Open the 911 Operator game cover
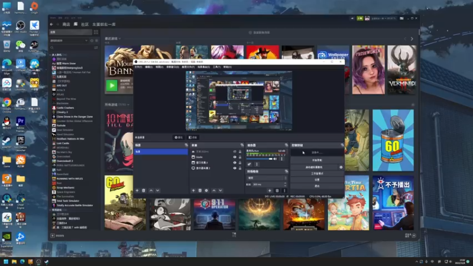473x266 pixels. coord(215,215)
